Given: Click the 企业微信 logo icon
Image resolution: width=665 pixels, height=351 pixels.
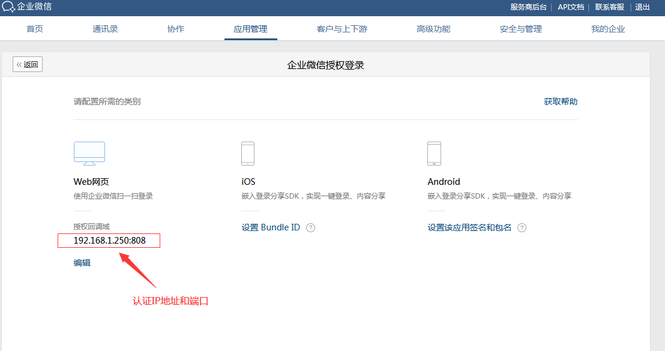Looking at the screenshot, I should point(8,7).
